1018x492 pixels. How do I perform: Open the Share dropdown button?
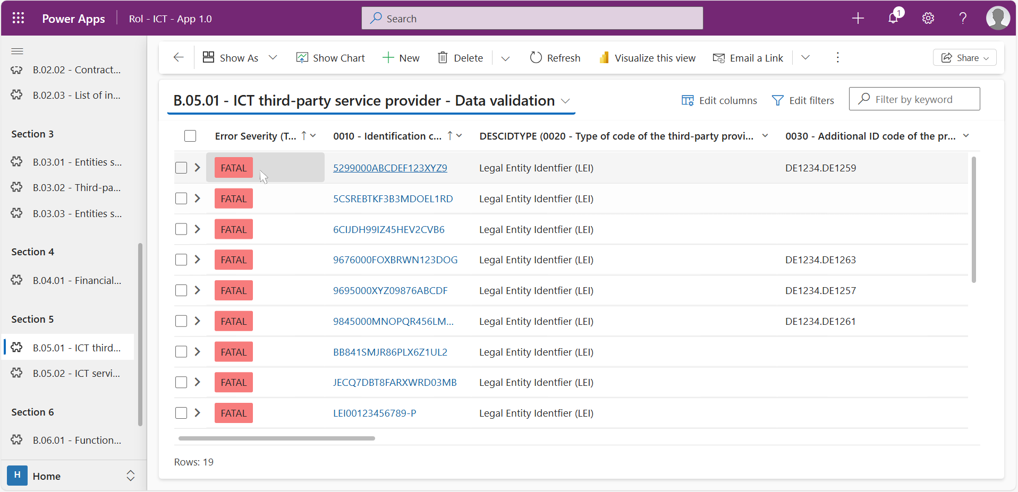[964, 58]
